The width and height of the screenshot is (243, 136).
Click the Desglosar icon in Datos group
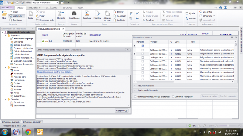tap(87, 14)
